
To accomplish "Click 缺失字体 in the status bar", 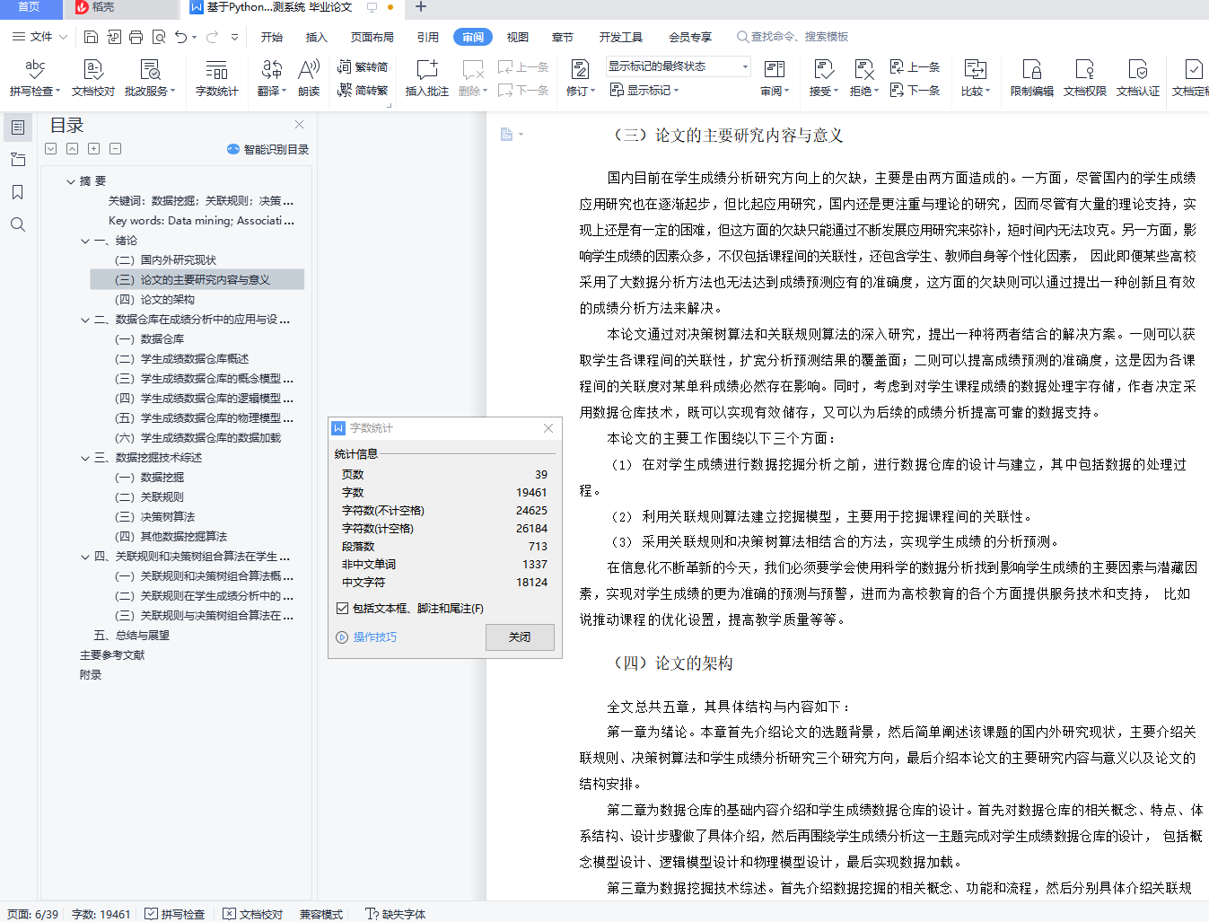I will (x=396, y=914).
